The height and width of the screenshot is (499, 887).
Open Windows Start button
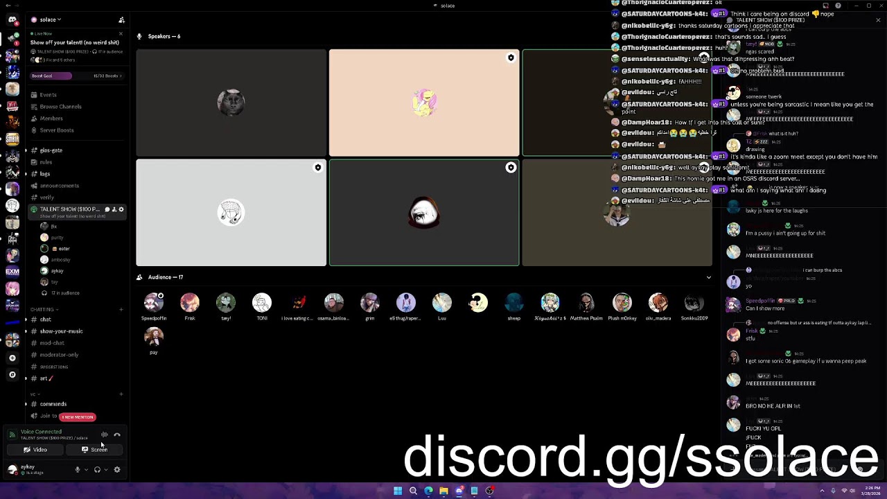[398, 491]
